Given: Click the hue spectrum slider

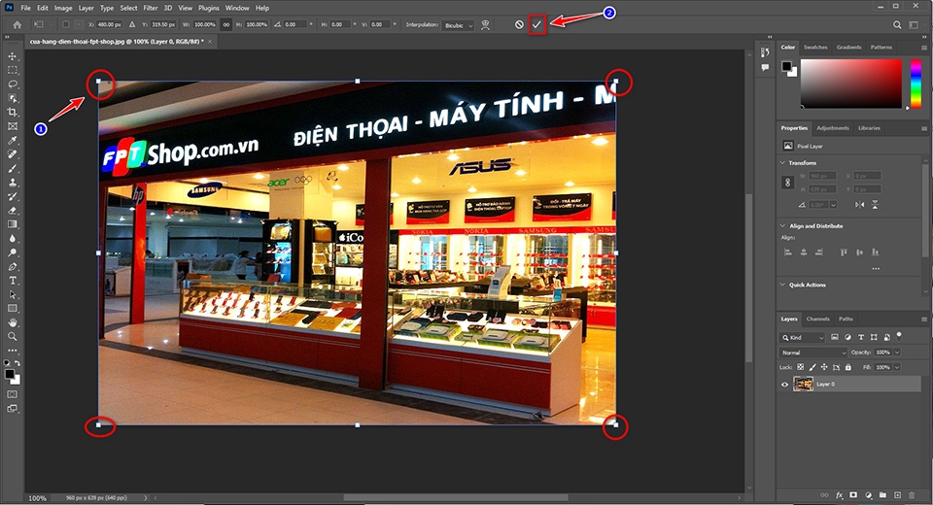Looking at the screenshot, I should (x=916, y=84).
